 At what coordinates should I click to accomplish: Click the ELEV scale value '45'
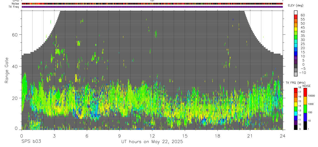tap(302, 27)
